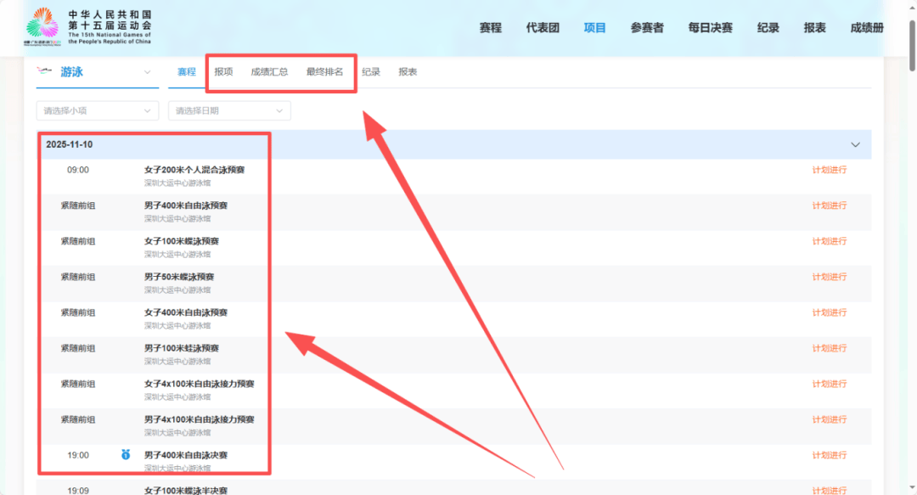Switch to the 报项 tab
Viewport: 917px width, 495px height.
click(x=223, y=72)
